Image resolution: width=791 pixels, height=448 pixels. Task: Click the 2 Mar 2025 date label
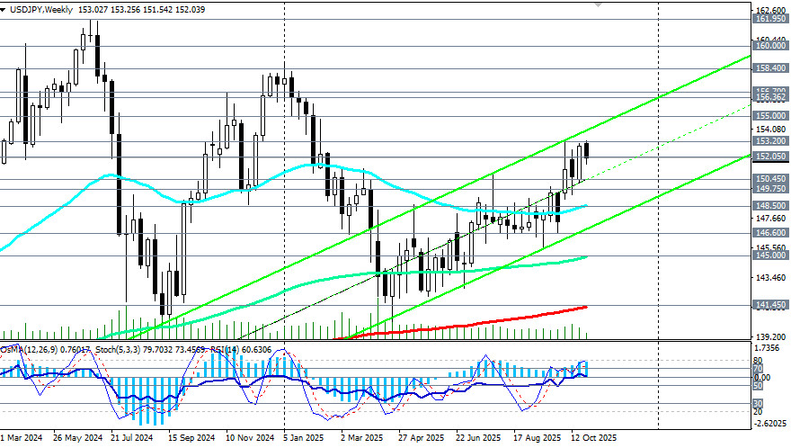pos(362,437)
